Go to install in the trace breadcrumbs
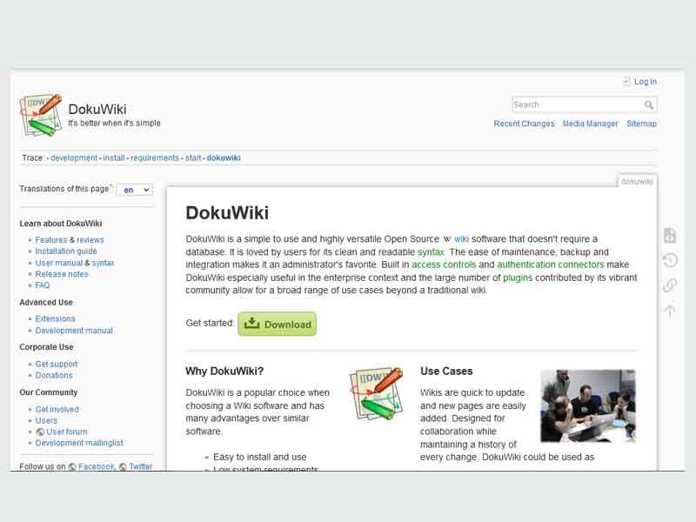 [114, 157]
